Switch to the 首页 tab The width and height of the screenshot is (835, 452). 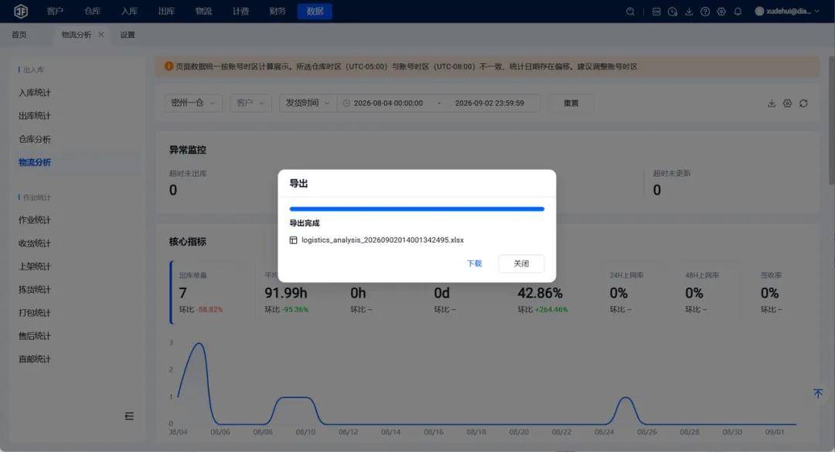tap(19, 35)
